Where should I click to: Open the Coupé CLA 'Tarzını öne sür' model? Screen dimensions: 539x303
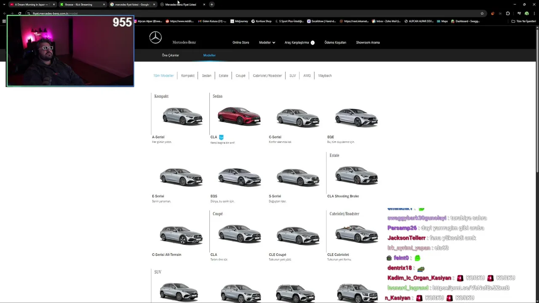click(240, 234)
